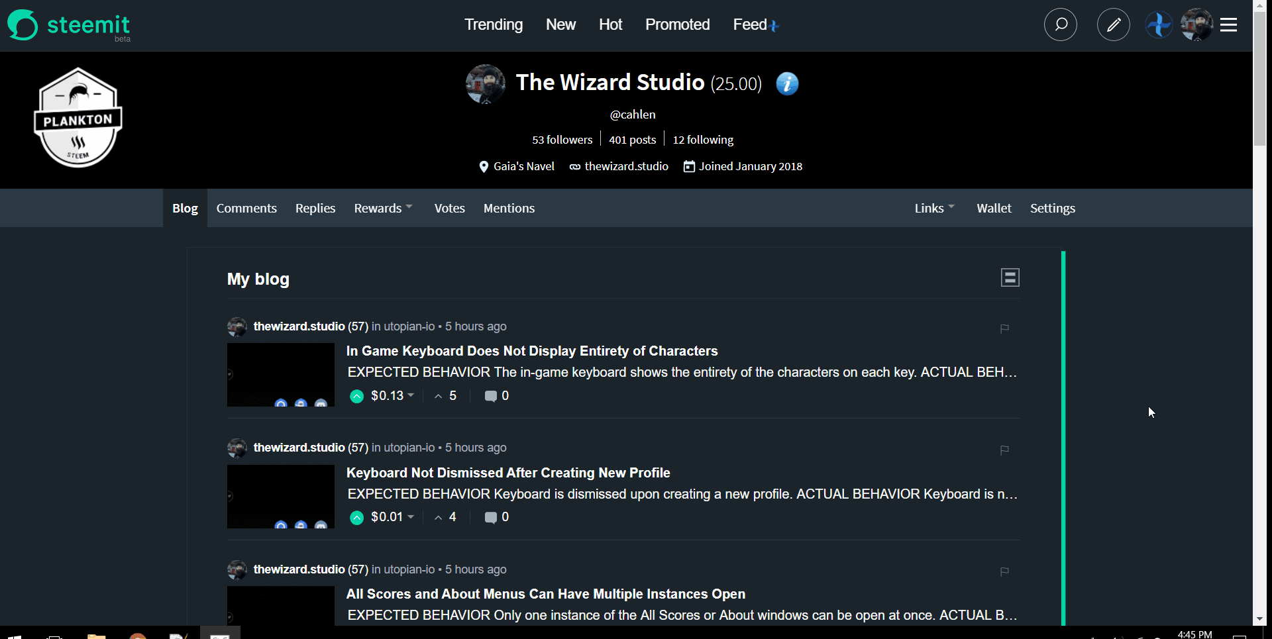Click author avatar on All Scores post
1272x639 pixels.
pos(237,569)
